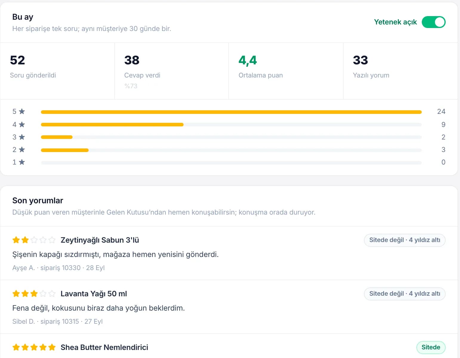Click the 'Ayşe A. · sipariş 10330' line
This screenshot has width=460, height=358.
(59, 268)
